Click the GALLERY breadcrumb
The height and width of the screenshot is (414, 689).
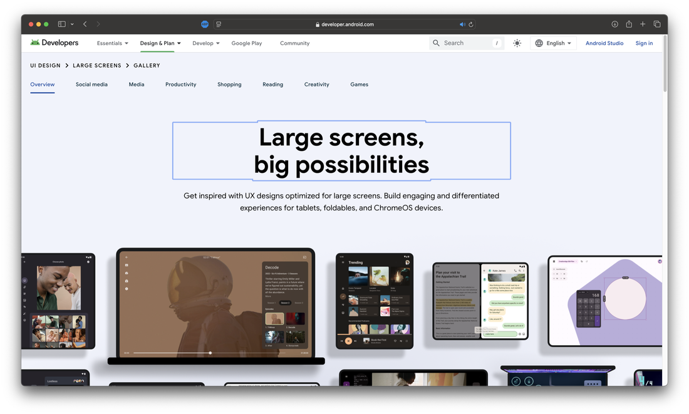click(x=147, y=66)
